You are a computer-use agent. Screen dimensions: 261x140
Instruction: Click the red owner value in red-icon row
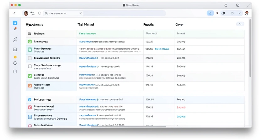click(181, 107)
